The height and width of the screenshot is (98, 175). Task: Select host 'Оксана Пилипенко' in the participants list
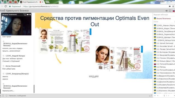(164, 19)
